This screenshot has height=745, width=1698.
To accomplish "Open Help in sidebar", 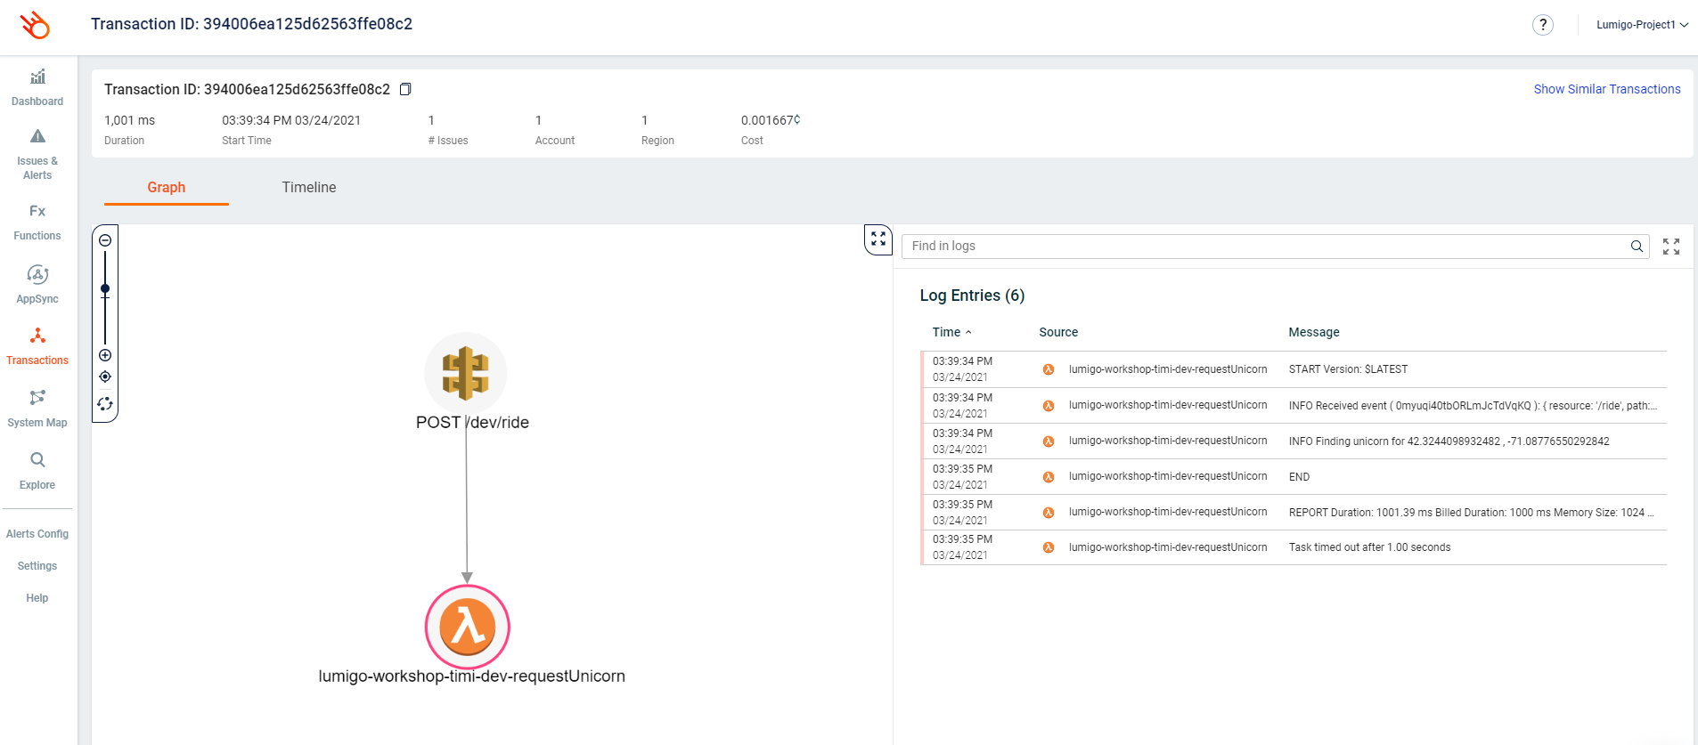I will [37, 598].
